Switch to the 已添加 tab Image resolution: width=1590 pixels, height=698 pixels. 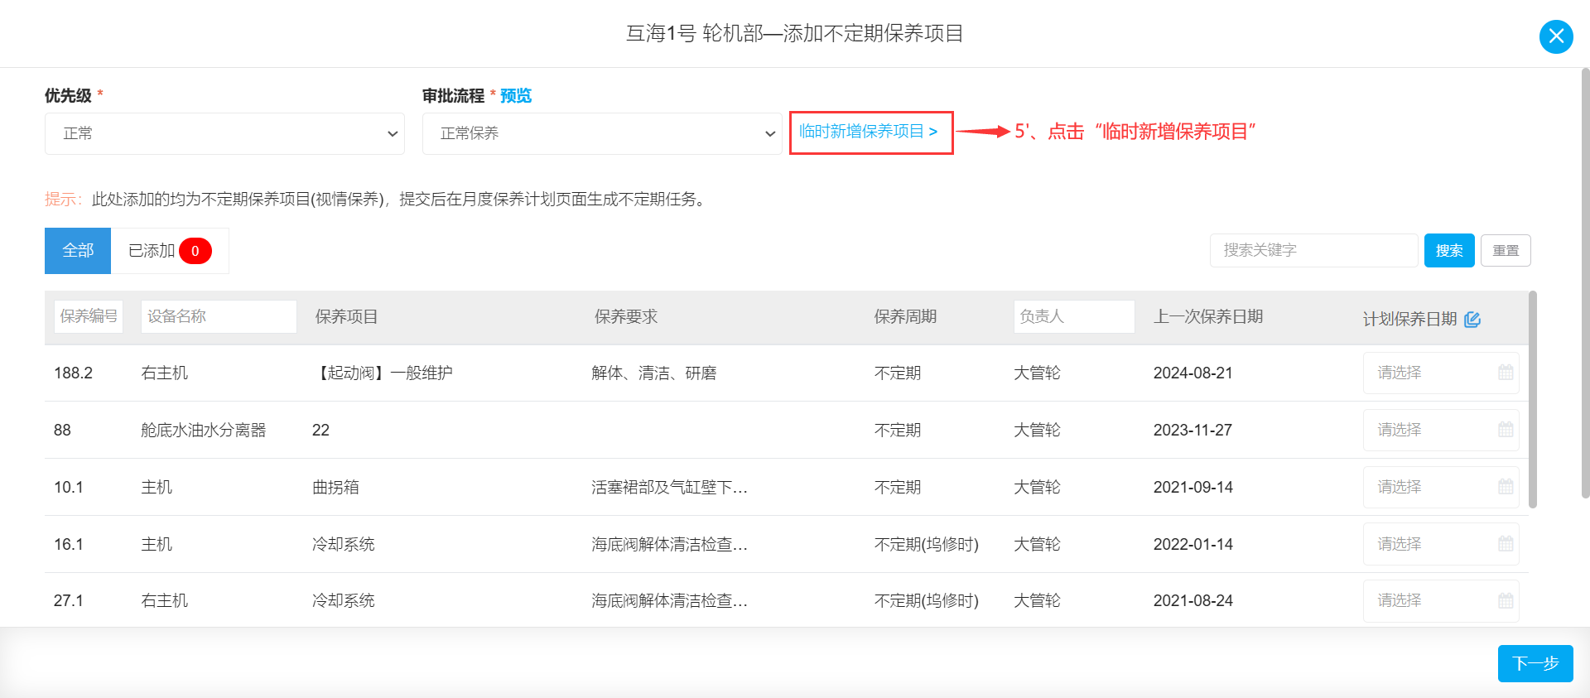pos(170,251)
